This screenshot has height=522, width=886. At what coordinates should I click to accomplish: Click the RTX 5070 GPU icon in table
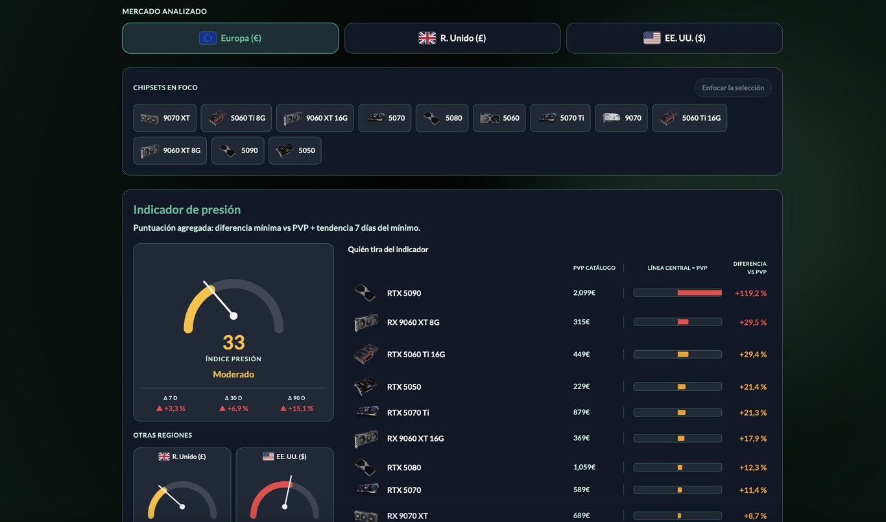368,490
